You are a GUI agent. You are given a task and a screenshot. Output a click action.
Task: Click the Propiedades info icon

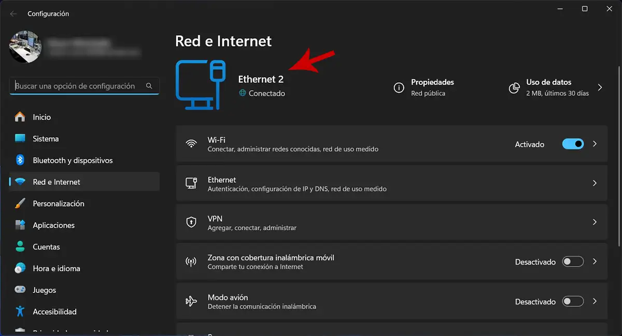399,87
